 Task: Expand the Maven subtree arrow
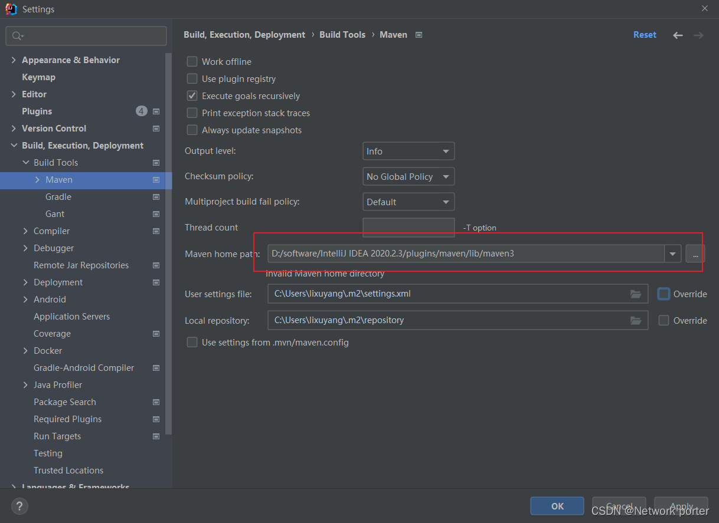[x=37, y=180]
